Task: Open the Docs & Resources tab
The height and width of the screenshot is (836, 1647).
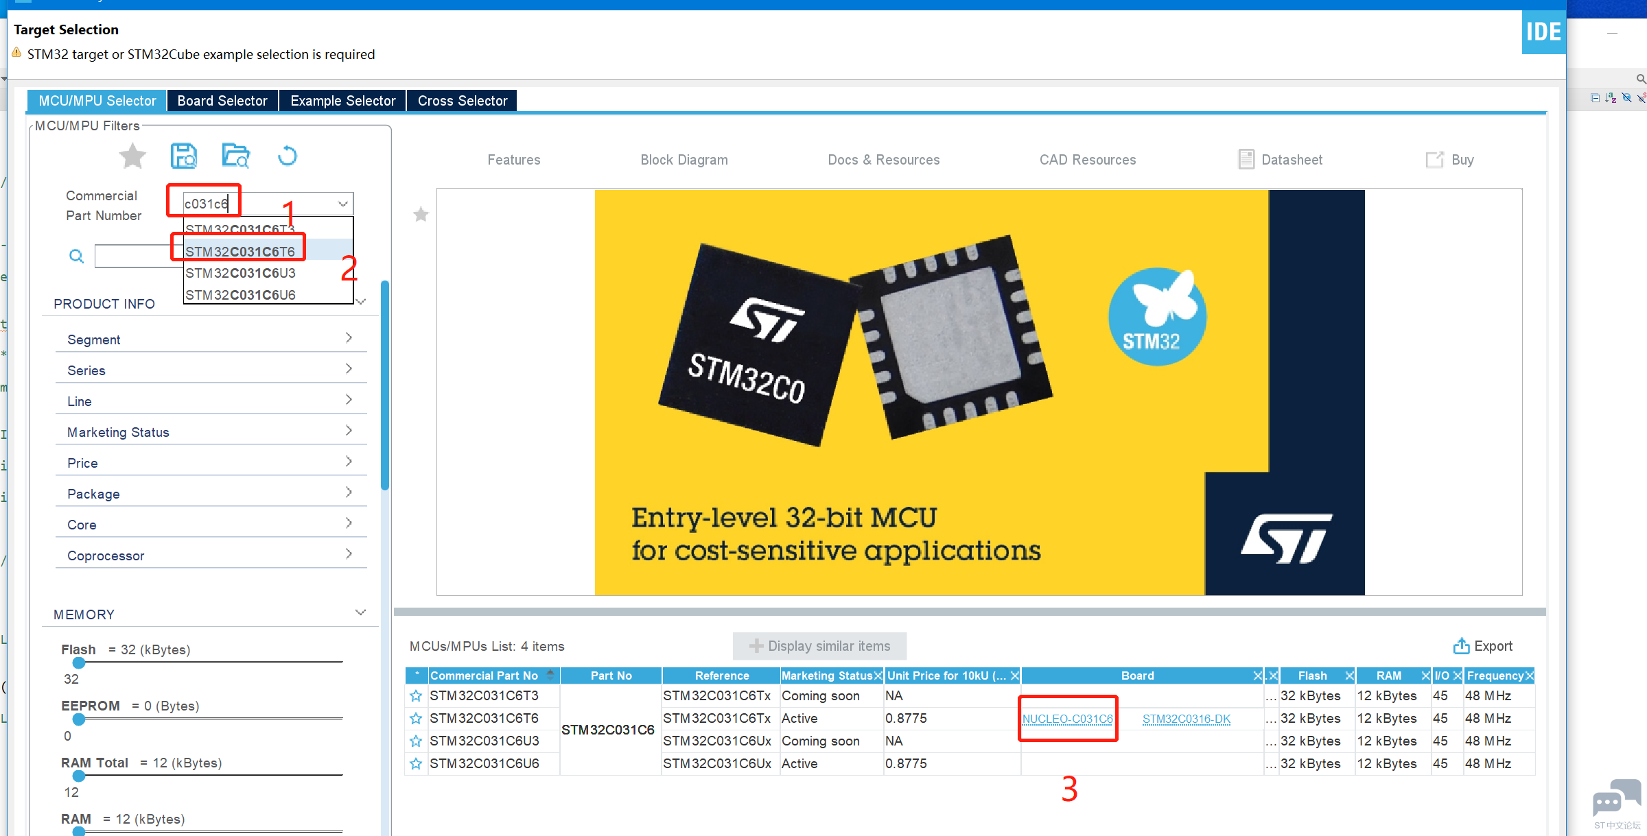Action: click(884, 160)
